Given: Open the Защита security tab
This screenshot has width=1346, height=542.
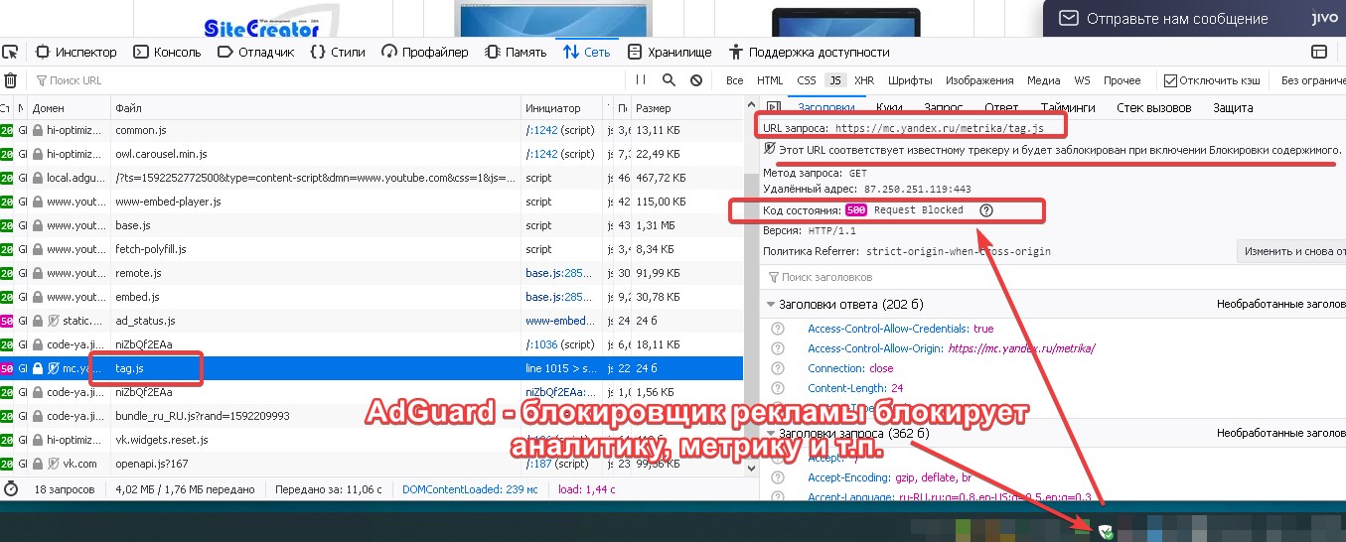Looking at the screenshot, I should click(1233, 107).
